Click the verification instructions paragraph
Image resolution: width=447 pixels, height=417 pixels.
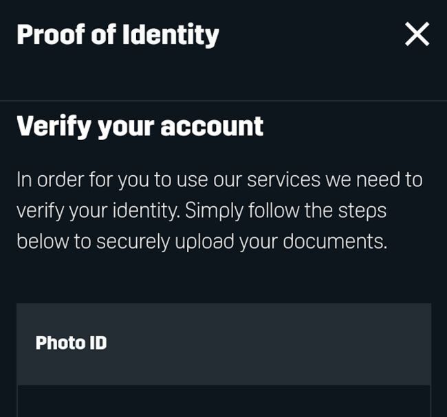220,211
